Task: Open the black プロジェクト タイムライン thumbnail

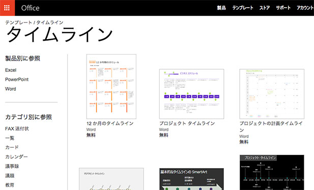Action: point(272,172)
